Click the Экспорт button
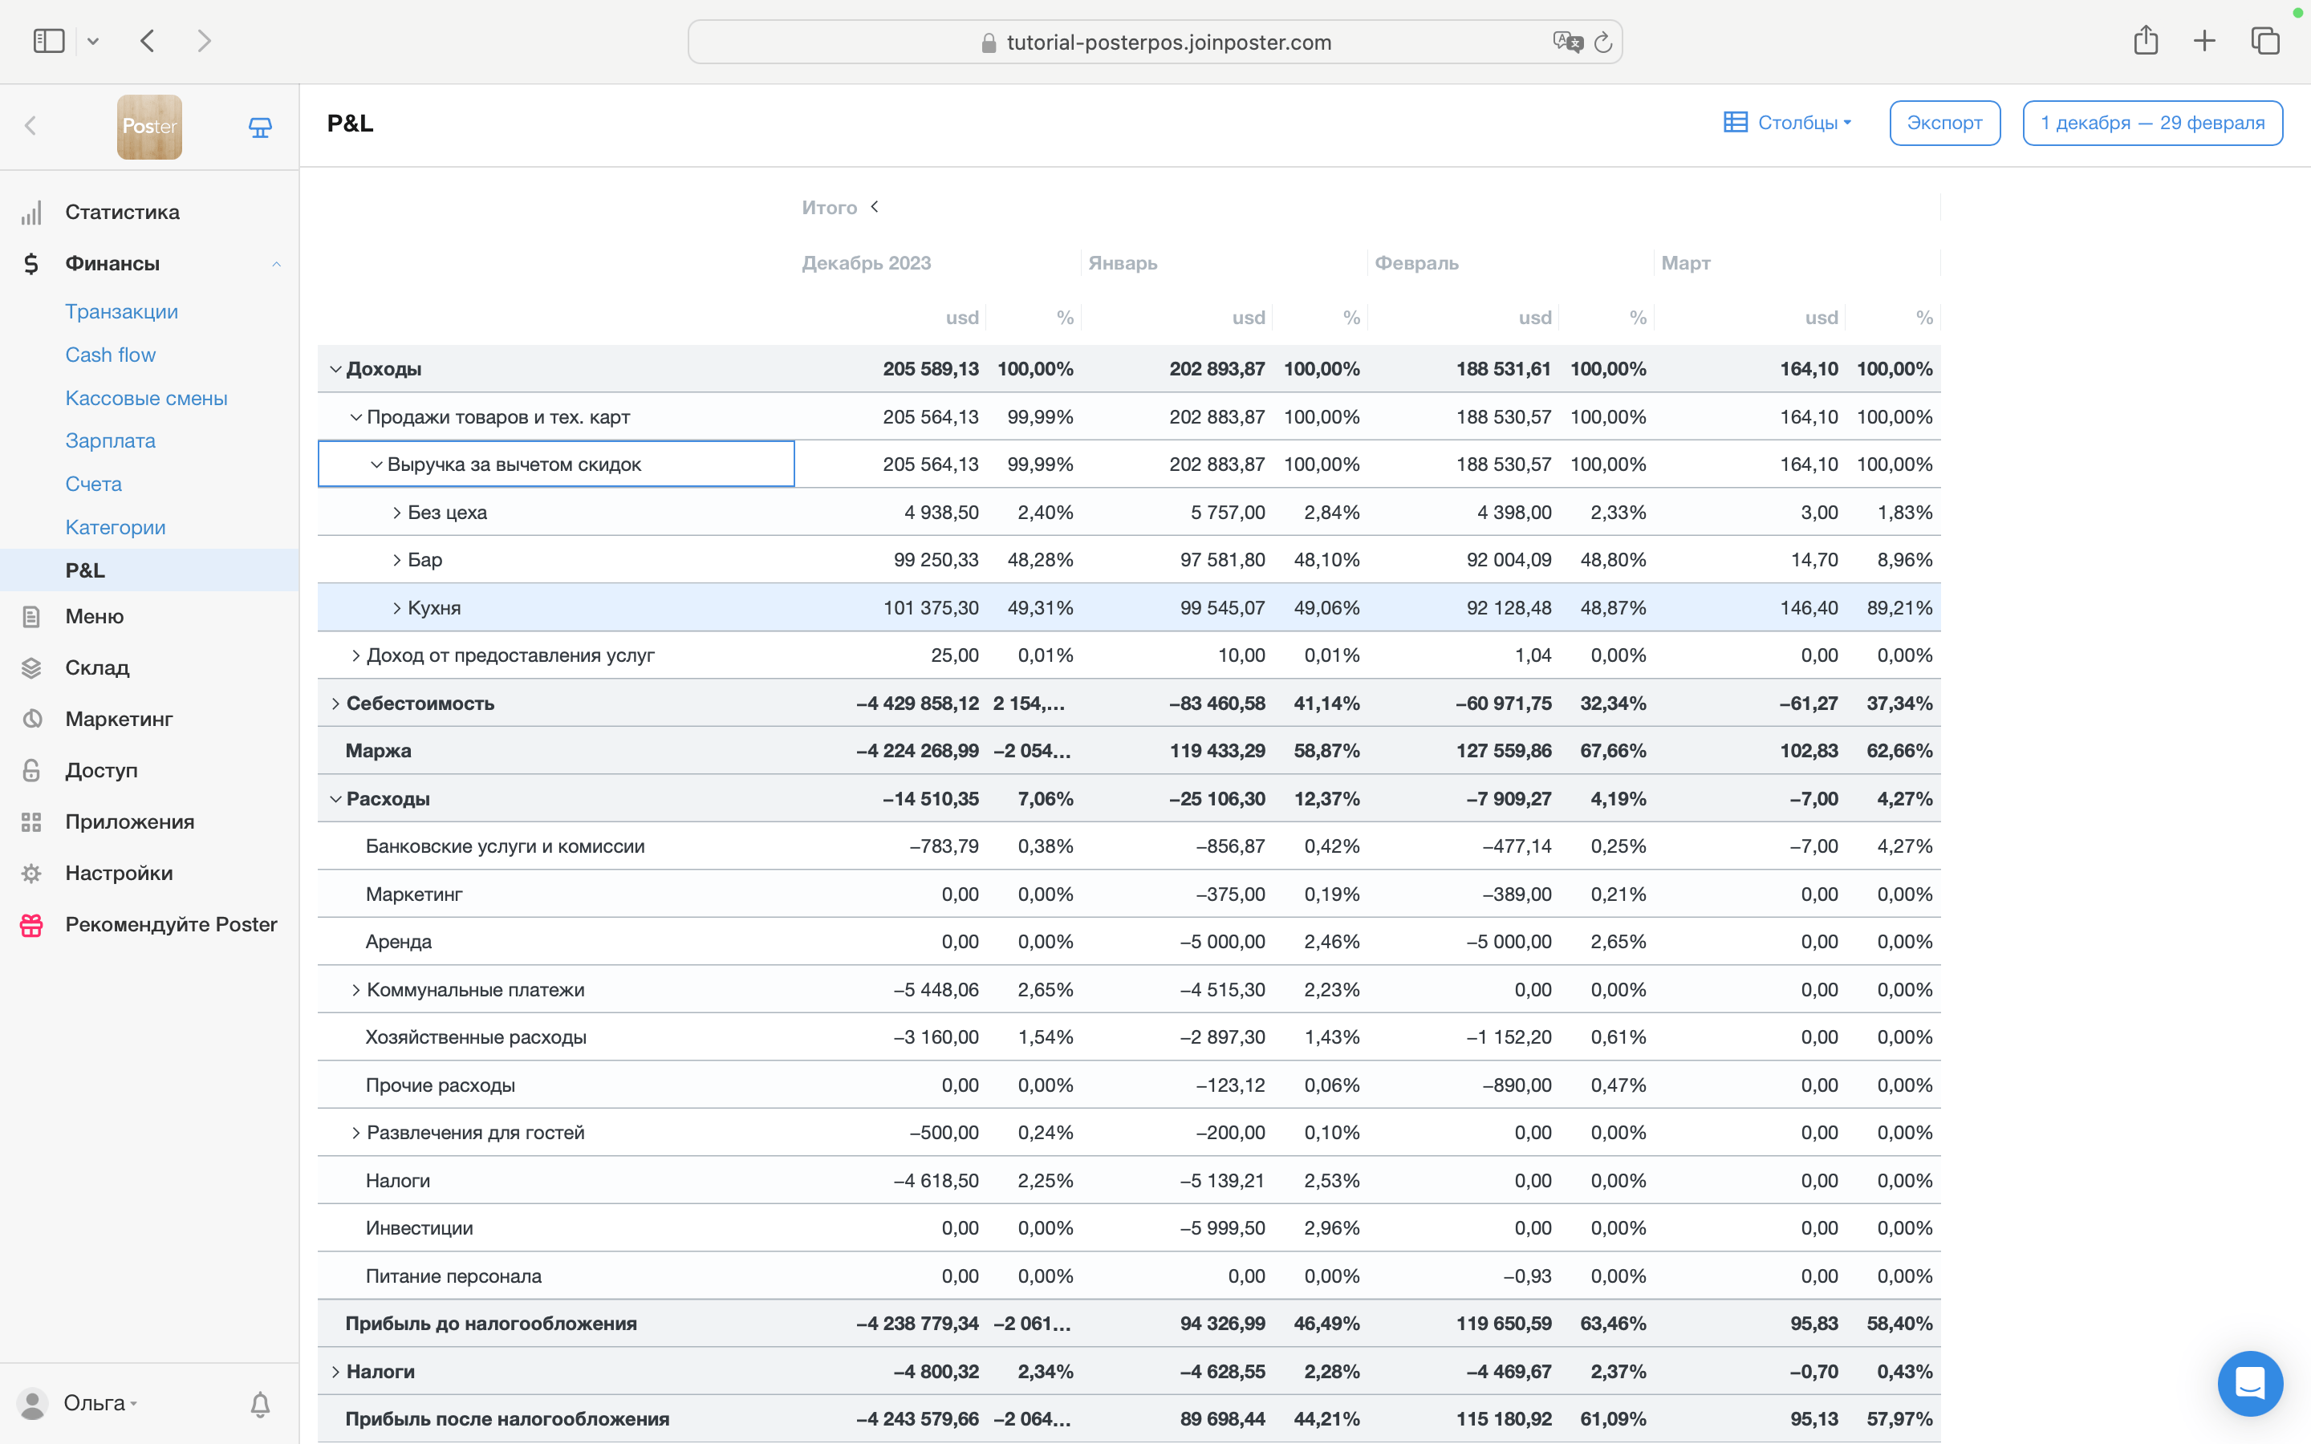 pos(1943,124)
